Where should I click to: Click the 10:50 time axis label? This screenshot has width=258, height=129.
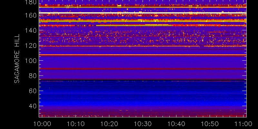pyautogui.click(x=210, y=124)
